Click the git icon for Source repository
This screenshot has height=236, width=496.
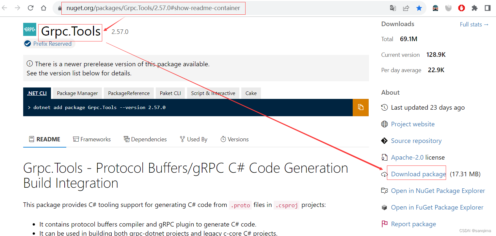tap(385, 141)
